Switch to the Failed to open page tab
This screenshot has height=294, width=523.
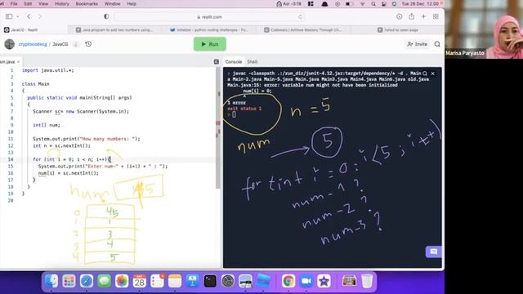pyautogui.click(x=398, y=29)
